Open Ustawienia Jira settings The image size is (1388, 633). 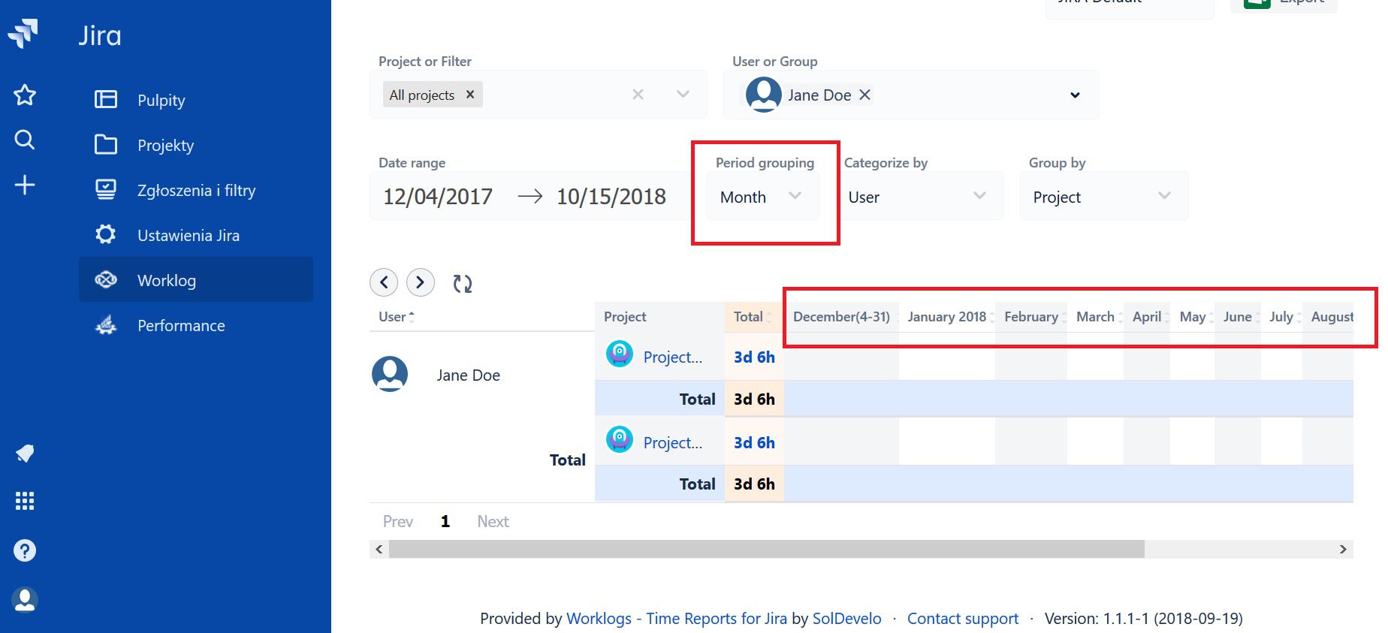(196, 235)
